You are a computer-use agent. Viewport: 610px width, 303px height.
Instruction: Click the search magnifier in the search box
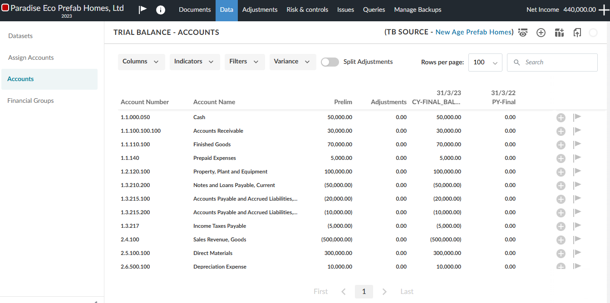(517, 62)
